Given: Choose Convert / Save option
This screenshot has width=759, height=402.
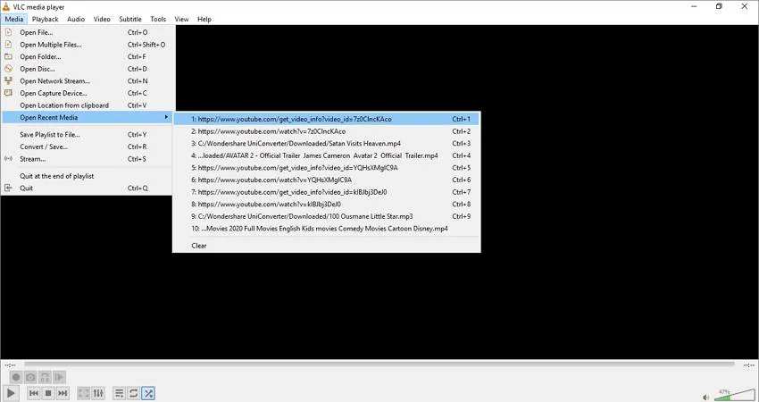Looking at the screenshot, I should pos(88,147).
